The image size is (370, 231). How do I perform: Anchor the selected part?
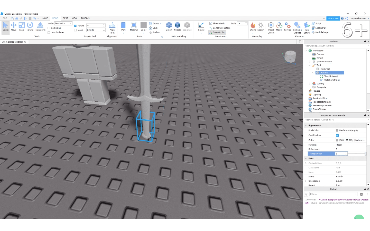coord(154,32)
